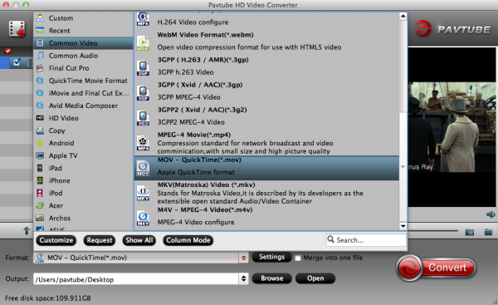
Task: Click the HD Video category icon
Action: click(x=40, y=118)
